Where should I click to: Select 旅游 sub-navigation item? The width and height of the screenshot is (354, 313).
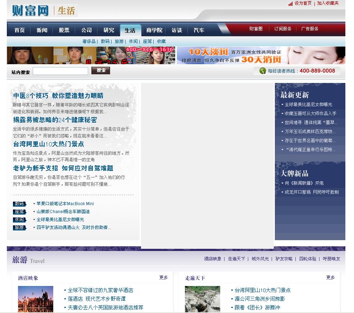point(119,41)
